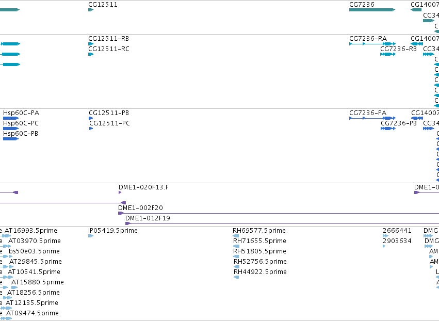Open the RH44922.5prime EST label
Viewport: 439px width, 321px height.
point(260,272)
